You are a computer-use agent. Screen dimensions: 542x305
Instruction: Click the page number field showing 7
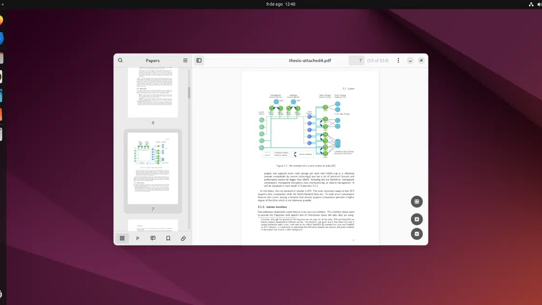[356, 60]
